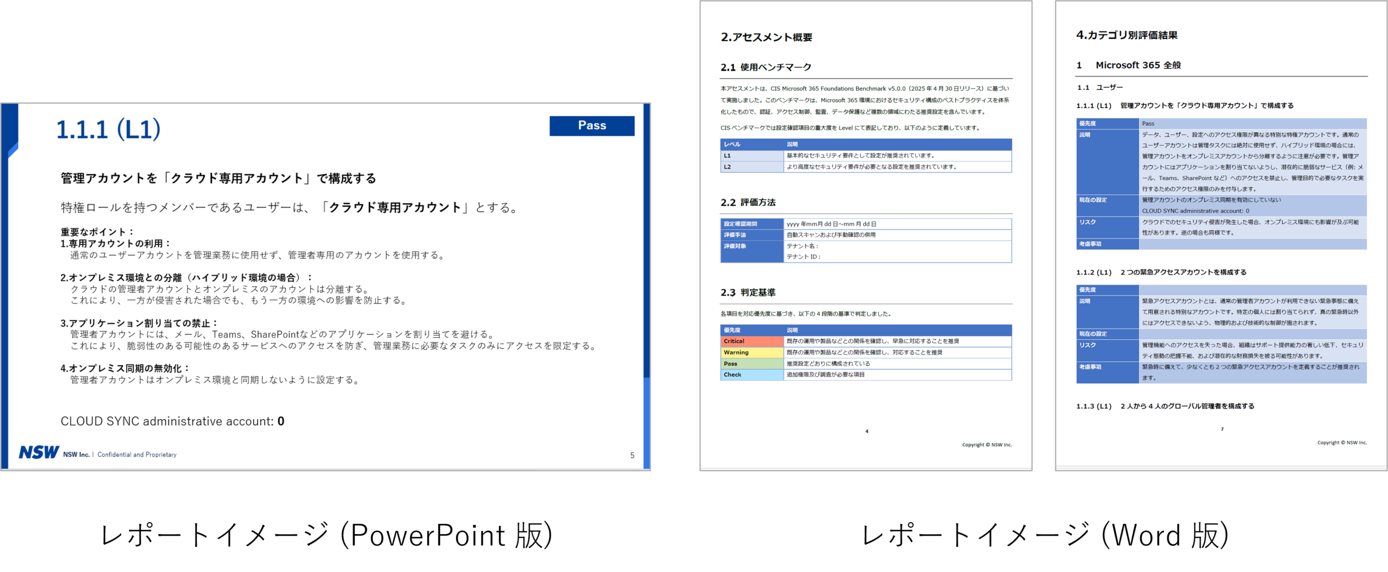Click the green Pass priority cell
This screenshot has height=572, width=1388.
click(x=751, y=364)
